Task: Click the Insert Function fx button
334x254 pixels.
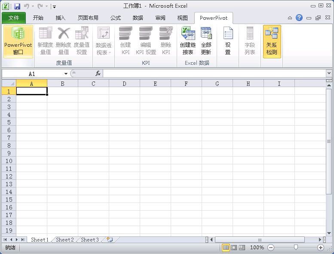Action: tap(98, 73)
